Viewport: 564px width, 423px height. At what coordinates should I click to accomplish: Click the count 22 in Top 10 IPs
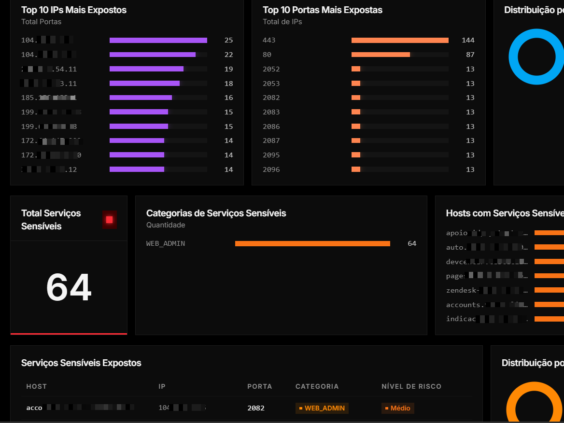(x=229, y=55)
